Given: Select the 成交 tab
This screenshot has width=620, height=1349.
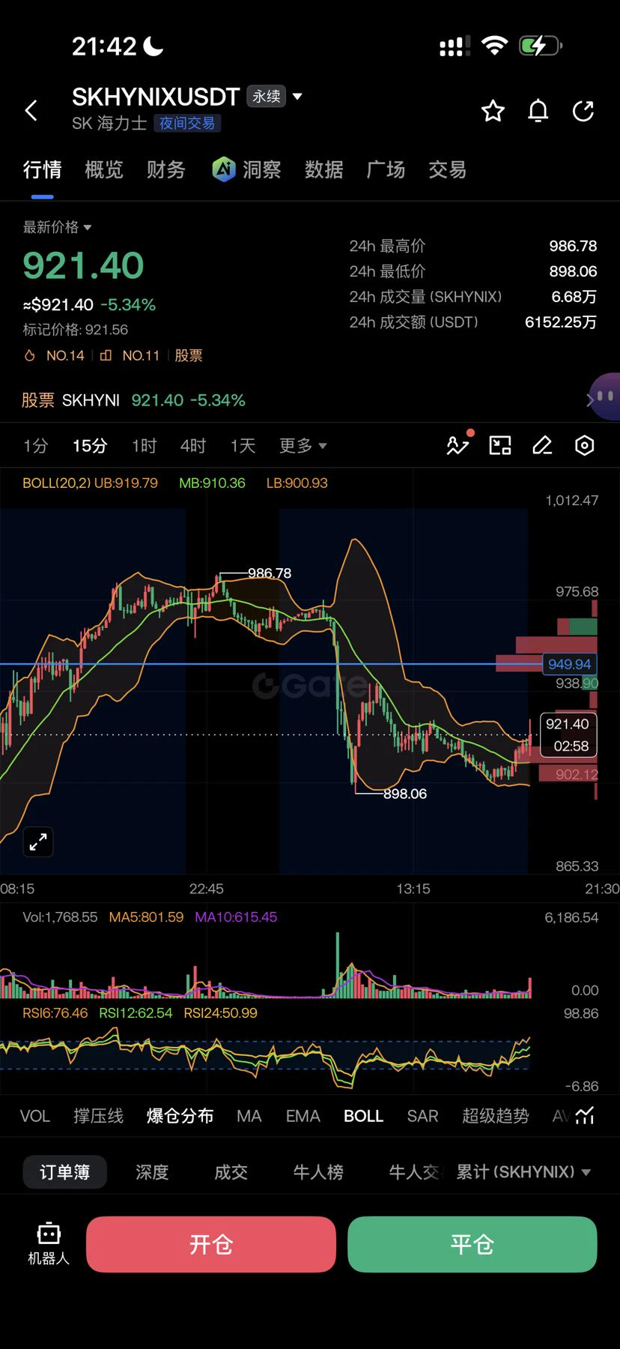Looking at the screenshot, I should pyautogui.click(x=231, y=1172).
